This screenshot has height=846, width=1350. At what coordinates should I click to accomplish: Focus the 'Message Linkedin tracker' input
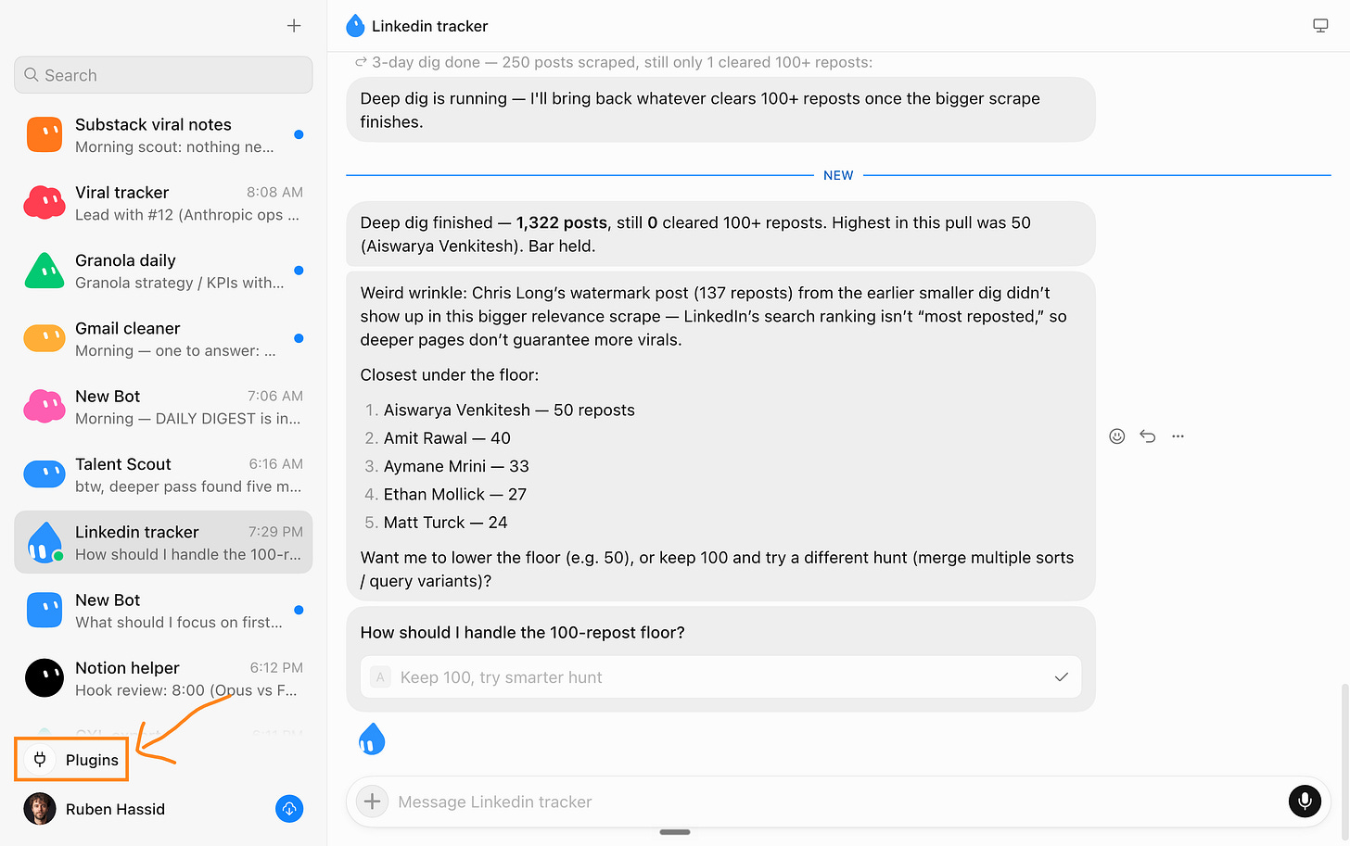point(834,802)
